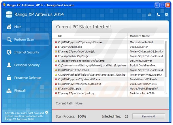The image size is (173, 125).
Task: Click malware name Trojan-Clicker.Win32.Small.k
Action: pos(146,51)
